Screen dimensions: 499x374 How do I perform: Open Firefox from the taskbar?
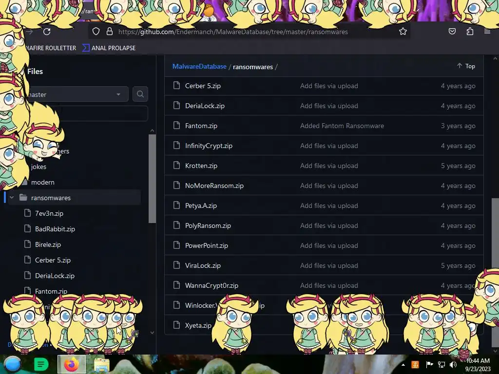pyautogui.click(x=72, y=364)
